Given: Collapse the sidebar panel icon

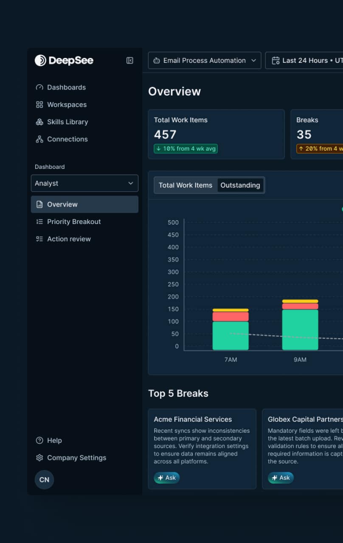Looking at the screenshot, I should pyautogui.click(x=130, y=61).
